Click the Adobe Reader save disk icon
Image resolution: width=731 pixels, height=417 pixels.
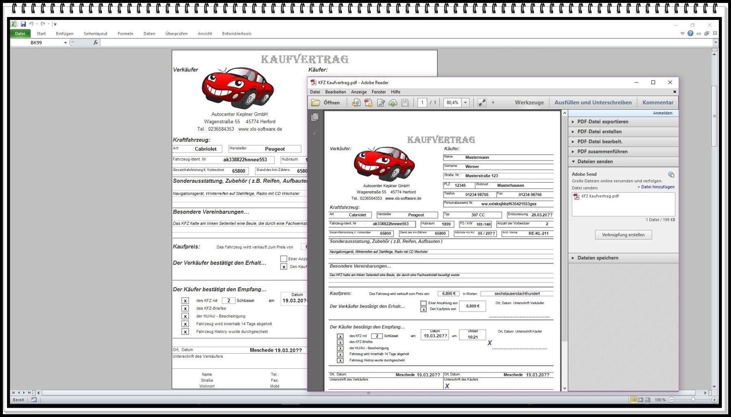pyautogui.click(x=405, y=103)
